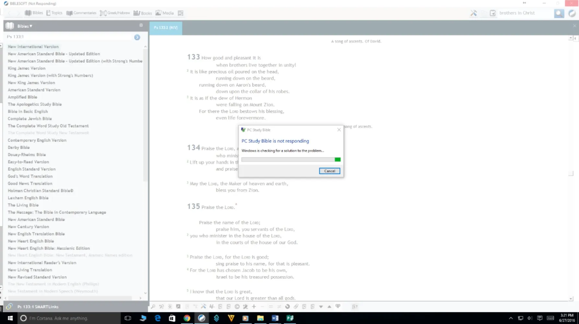This screenshot has width=579, height=324.
Task: Select New Living Translation
Action: (x=30, y=270)
